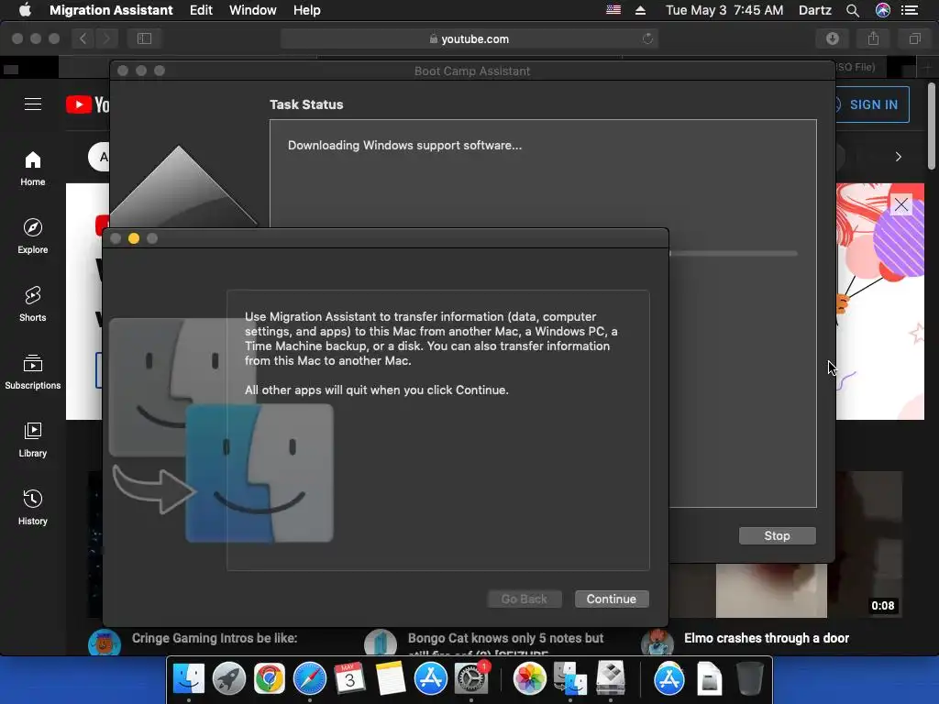The height and width of the screenshot is (704, 939).
Task: Open Notification Center list icon
Action: click(910, 10)
